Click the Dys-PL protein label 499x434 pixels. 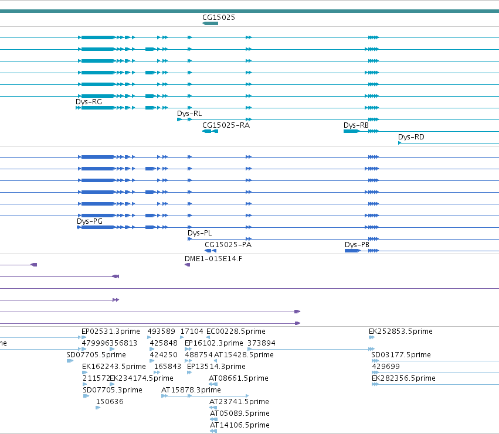pyautogui.click(x=199, y=233)
